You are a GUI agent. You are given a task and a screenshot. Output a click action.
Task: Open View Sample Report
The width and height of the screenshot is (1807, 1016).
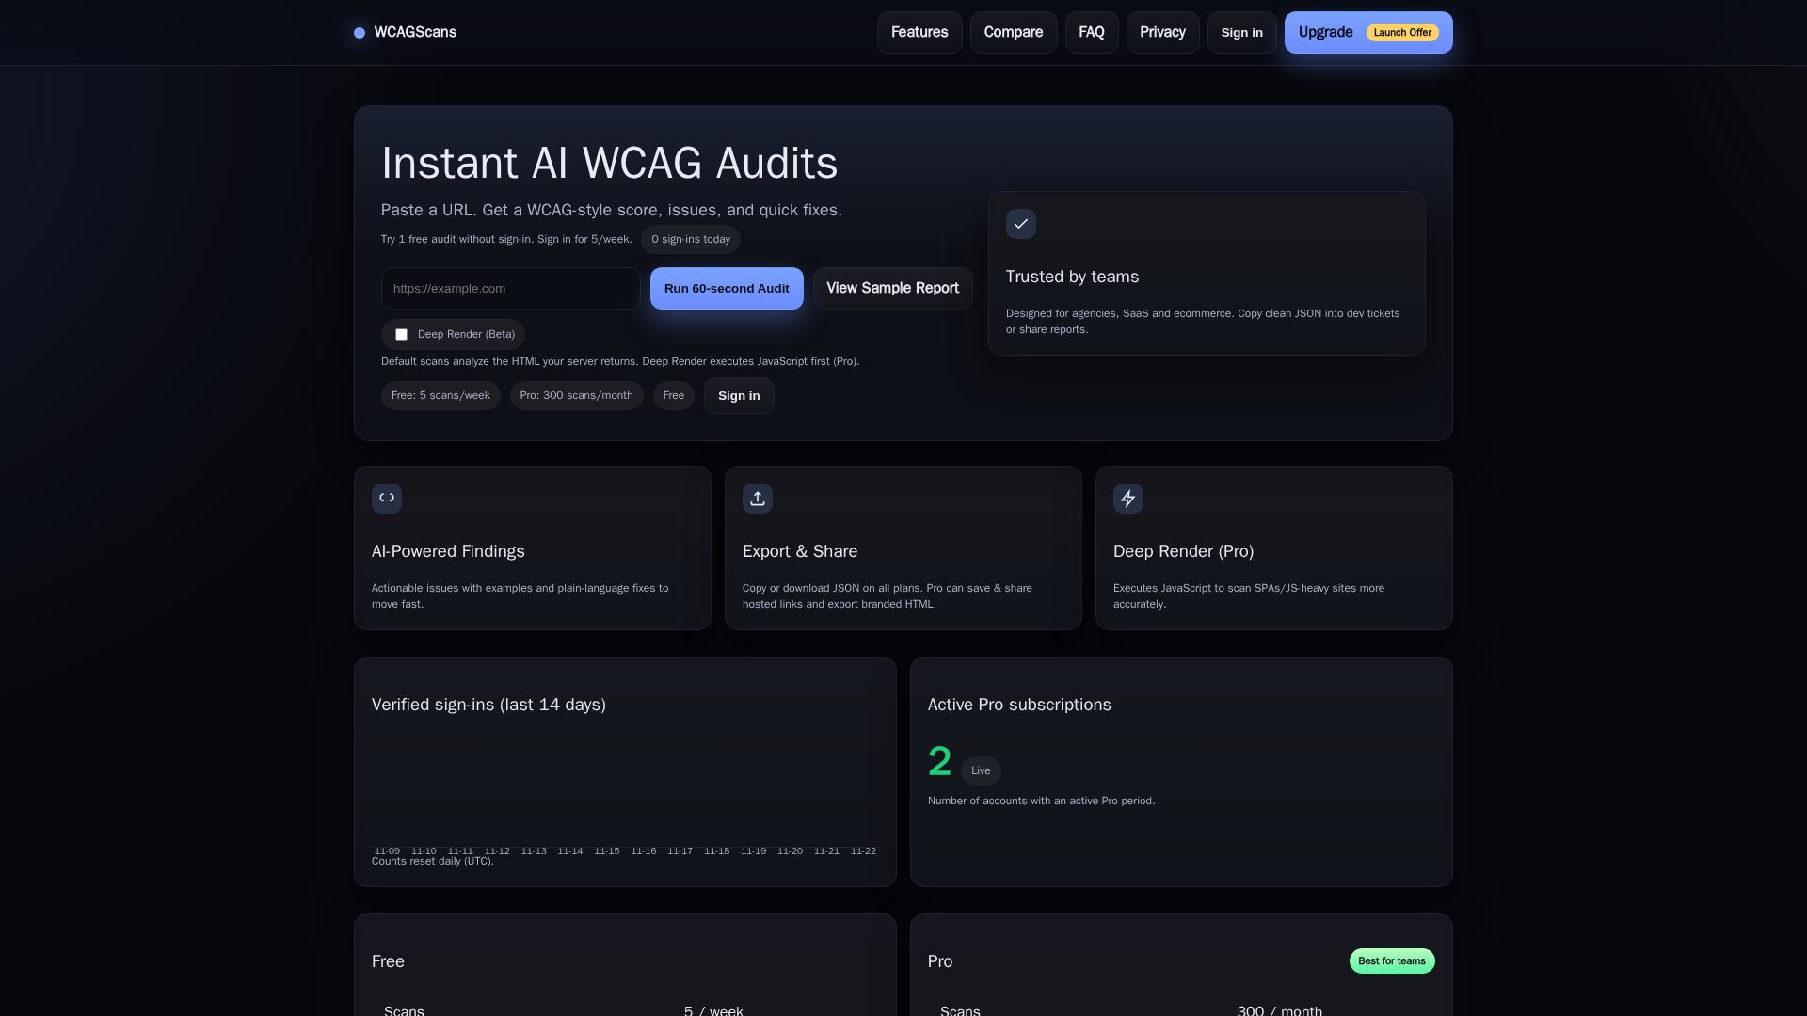(892, 289)
